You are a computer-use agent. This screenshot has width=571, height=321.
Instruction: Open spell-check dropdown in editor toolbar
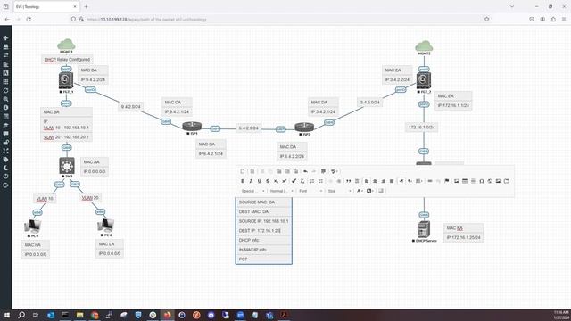pyautogui.click(x=335, y=171)
